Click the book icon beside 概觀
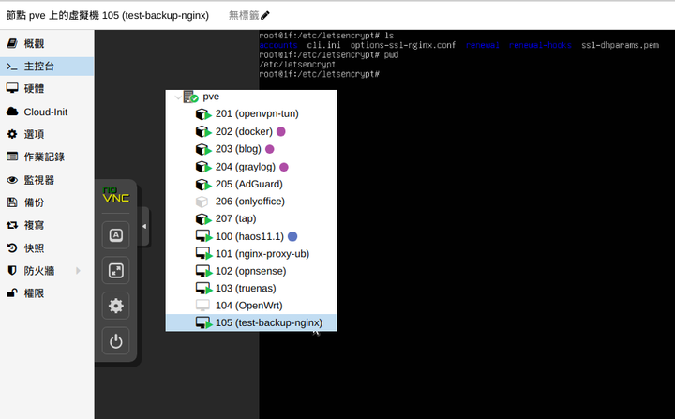The height and width of the screenshot is (419, 675). tap(12, 43)
